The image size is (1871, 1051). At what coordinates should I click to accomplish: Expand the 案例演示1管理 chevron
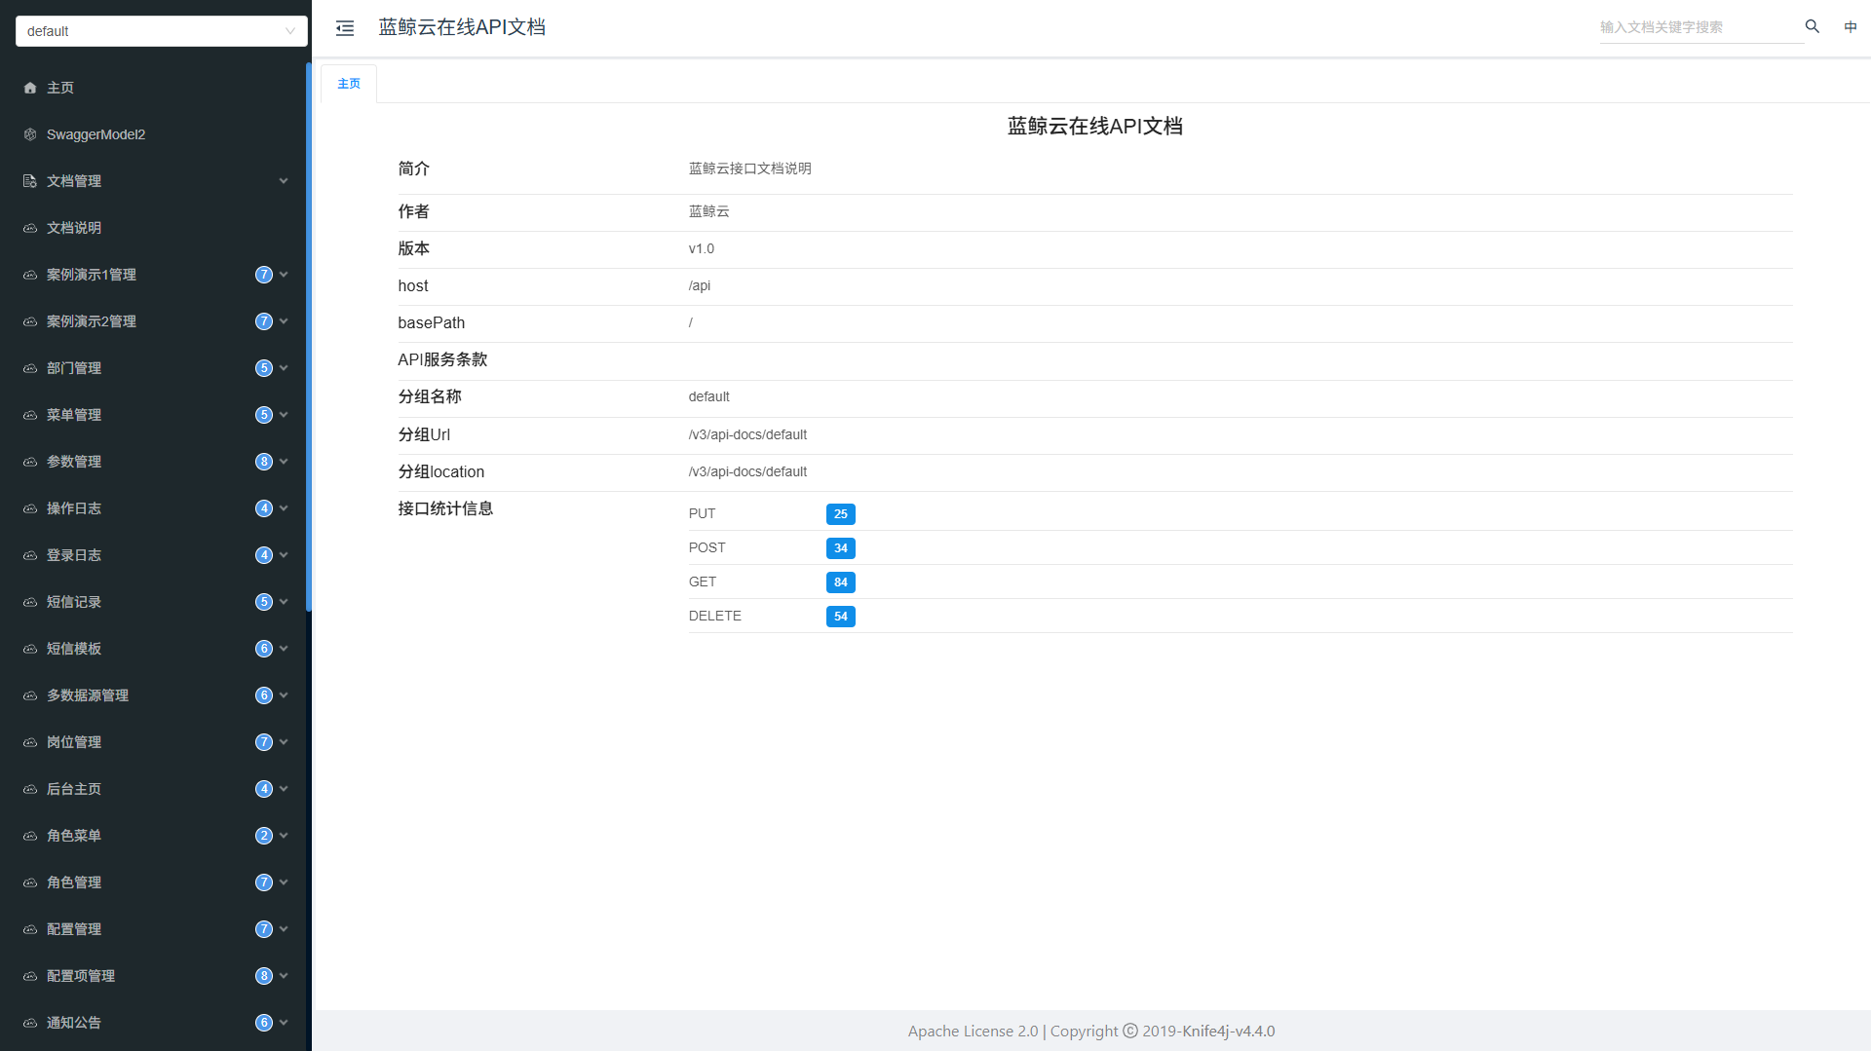(284, 274)
